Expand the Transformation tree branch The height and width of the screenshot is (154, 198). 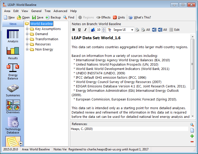point(27,39)
